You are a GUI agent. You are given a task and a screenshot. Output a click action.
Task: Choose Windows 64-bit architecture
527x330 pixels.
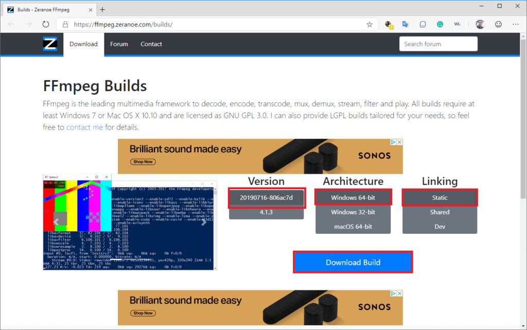pyautogui.click(x=353, y=198)
